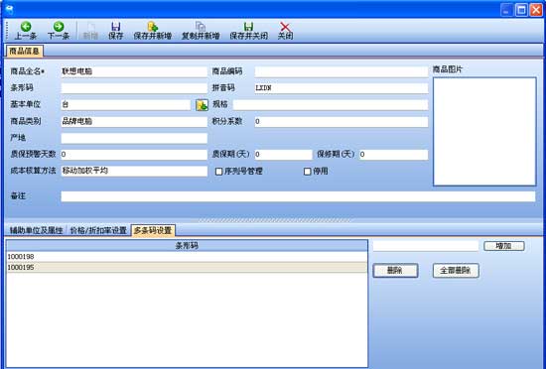Click the greyed 新增 toolbar icon

[x=90, y=31]
